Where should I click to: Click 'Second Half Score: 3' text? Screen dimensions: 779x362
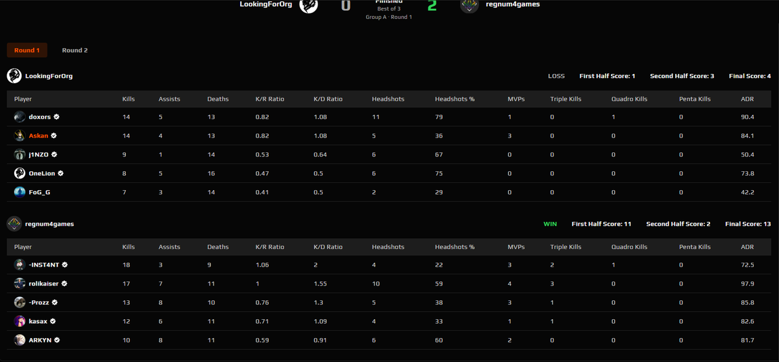(x=682, y=76)
